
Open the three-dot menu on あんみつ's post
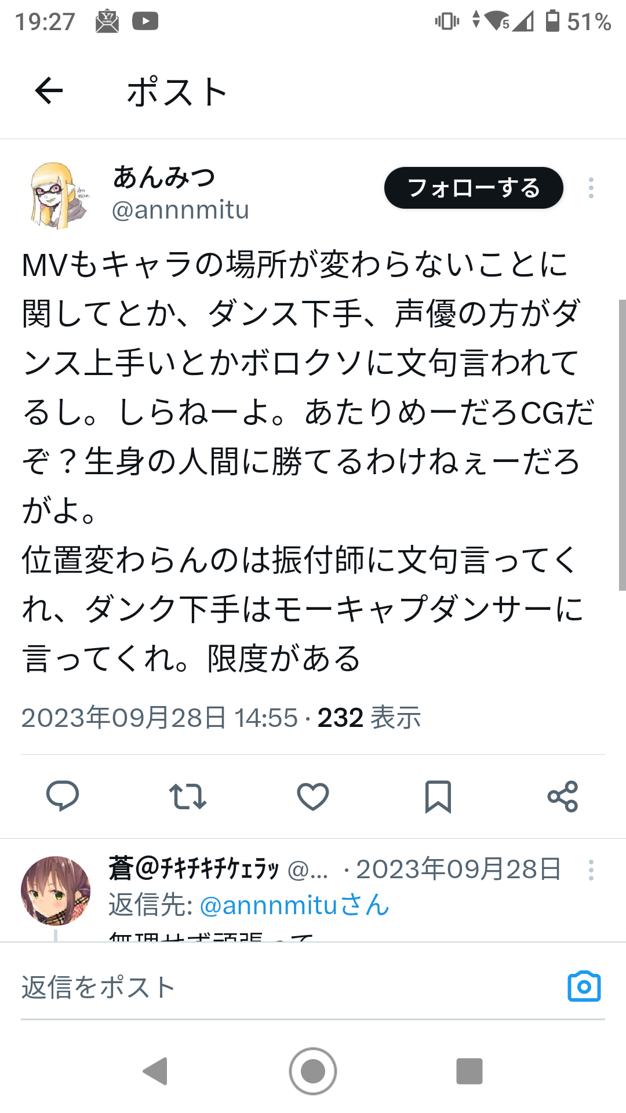591,188
